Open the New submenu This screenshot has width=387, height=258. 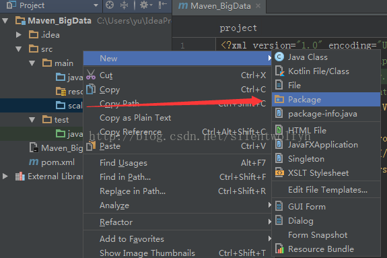pyautogui.click(x=178, y=59)
